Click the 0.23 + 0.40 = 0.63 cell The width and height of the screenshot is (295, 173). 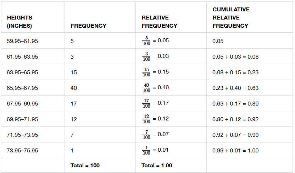coord(235,88)
